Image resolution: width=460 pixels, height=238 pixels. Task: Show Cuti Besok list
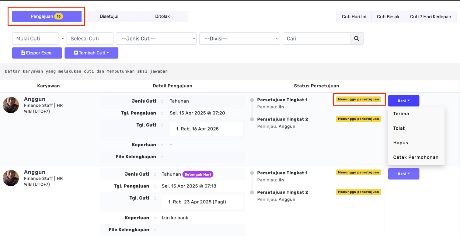point(388,17)
